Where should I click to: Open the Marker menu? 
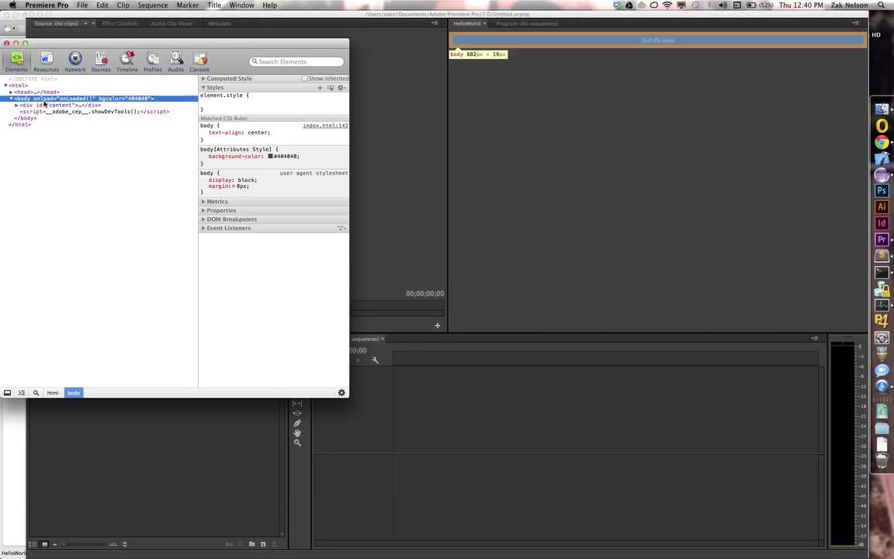tap(187, 5)
